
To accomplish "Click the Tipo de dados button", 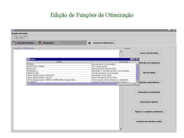I will coord(149,73).
